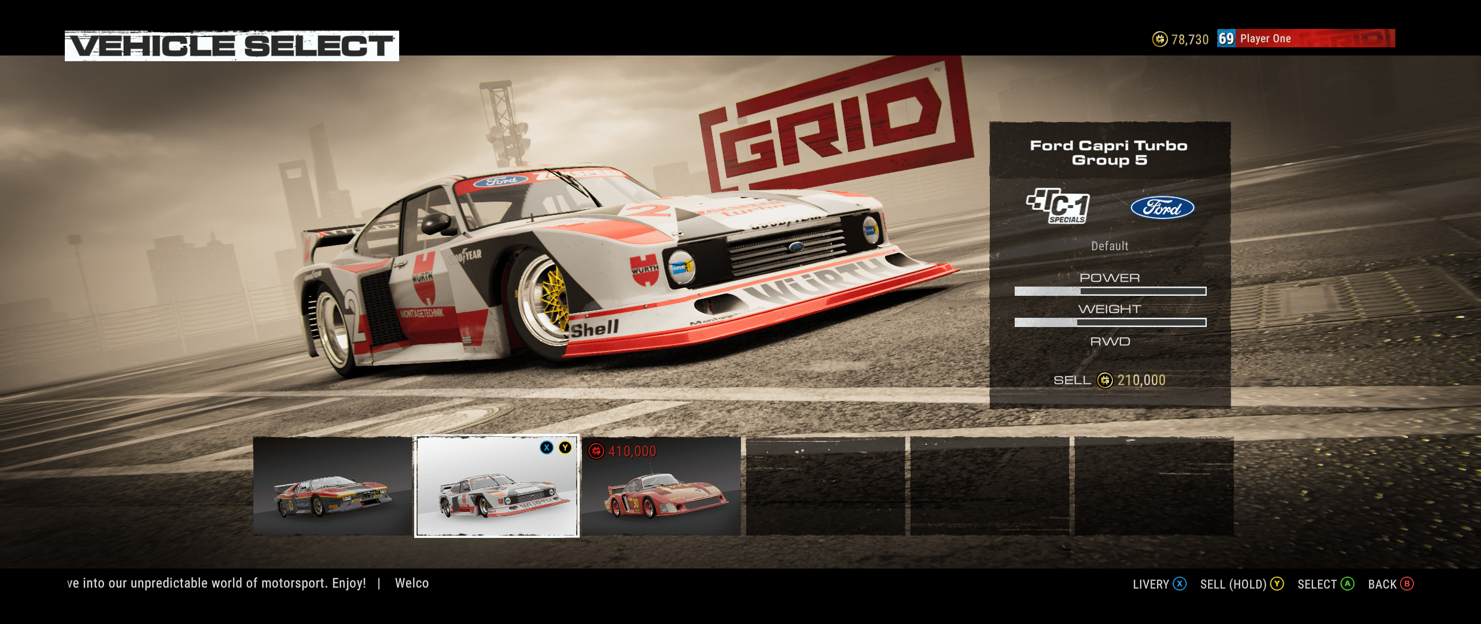Click the coin icon beside the 210,000 sell price

pyautogui.click(x=1105, y=380)
